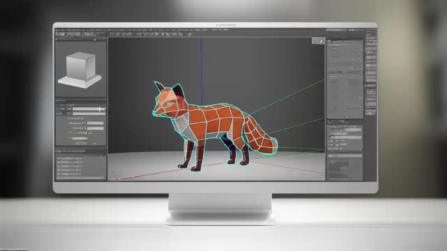The height and width of the screenshot is (251, 447).
Task: Open the File menu in the menu bar
Action: [x=57, y=31]
